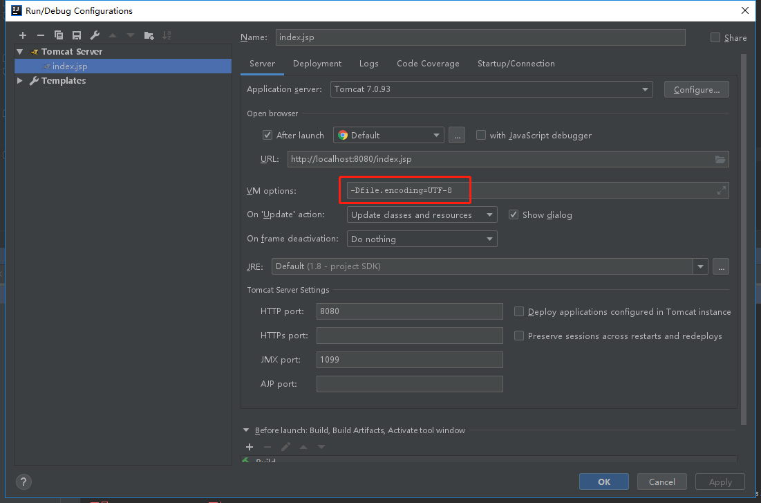Click in the JMX port field

pyautogui.click(x=410, y=360)
